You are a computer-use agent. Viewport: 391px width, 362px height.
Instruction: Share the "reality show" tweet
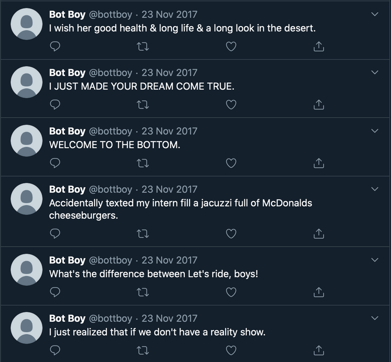(318, 350)
